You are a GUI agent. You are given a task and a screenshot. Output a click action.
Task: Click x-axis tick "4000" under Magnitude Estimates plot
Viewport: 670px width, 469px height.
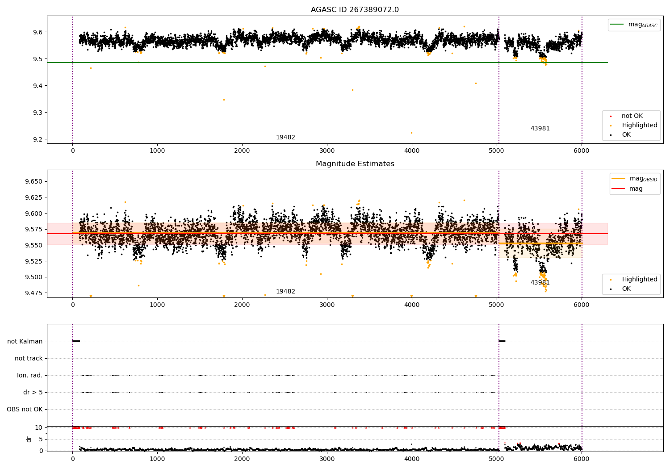(x=412, y=305)
